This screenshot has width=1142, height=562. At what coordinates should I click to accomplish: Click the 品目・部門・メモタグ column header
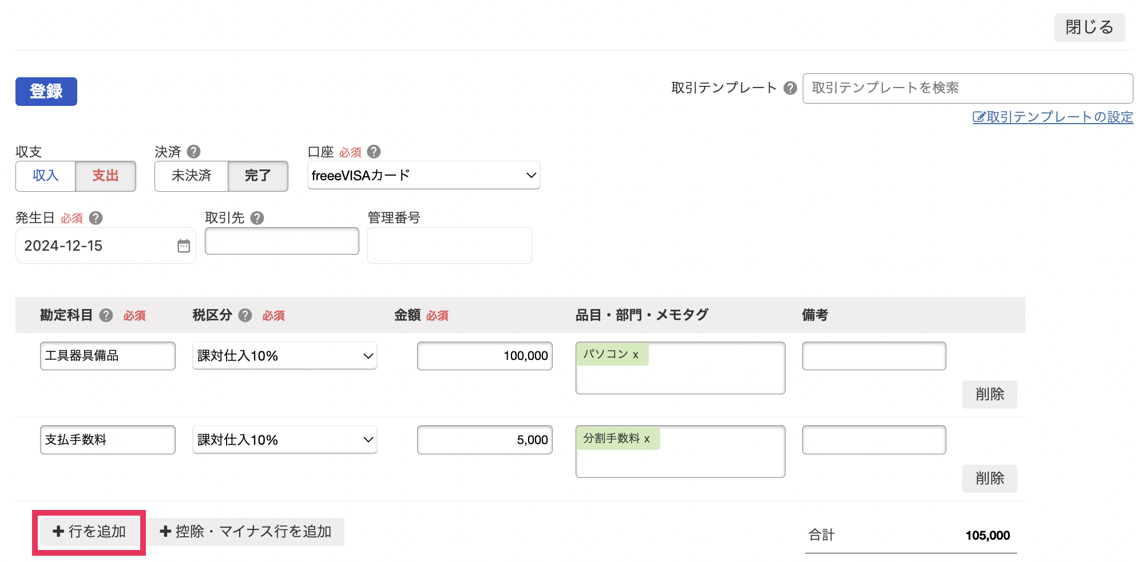[x=642, y=315]
